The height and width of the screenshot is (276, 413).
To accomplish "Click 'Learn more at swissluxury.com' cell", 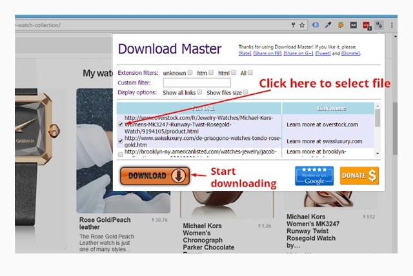I will point(324,141).
